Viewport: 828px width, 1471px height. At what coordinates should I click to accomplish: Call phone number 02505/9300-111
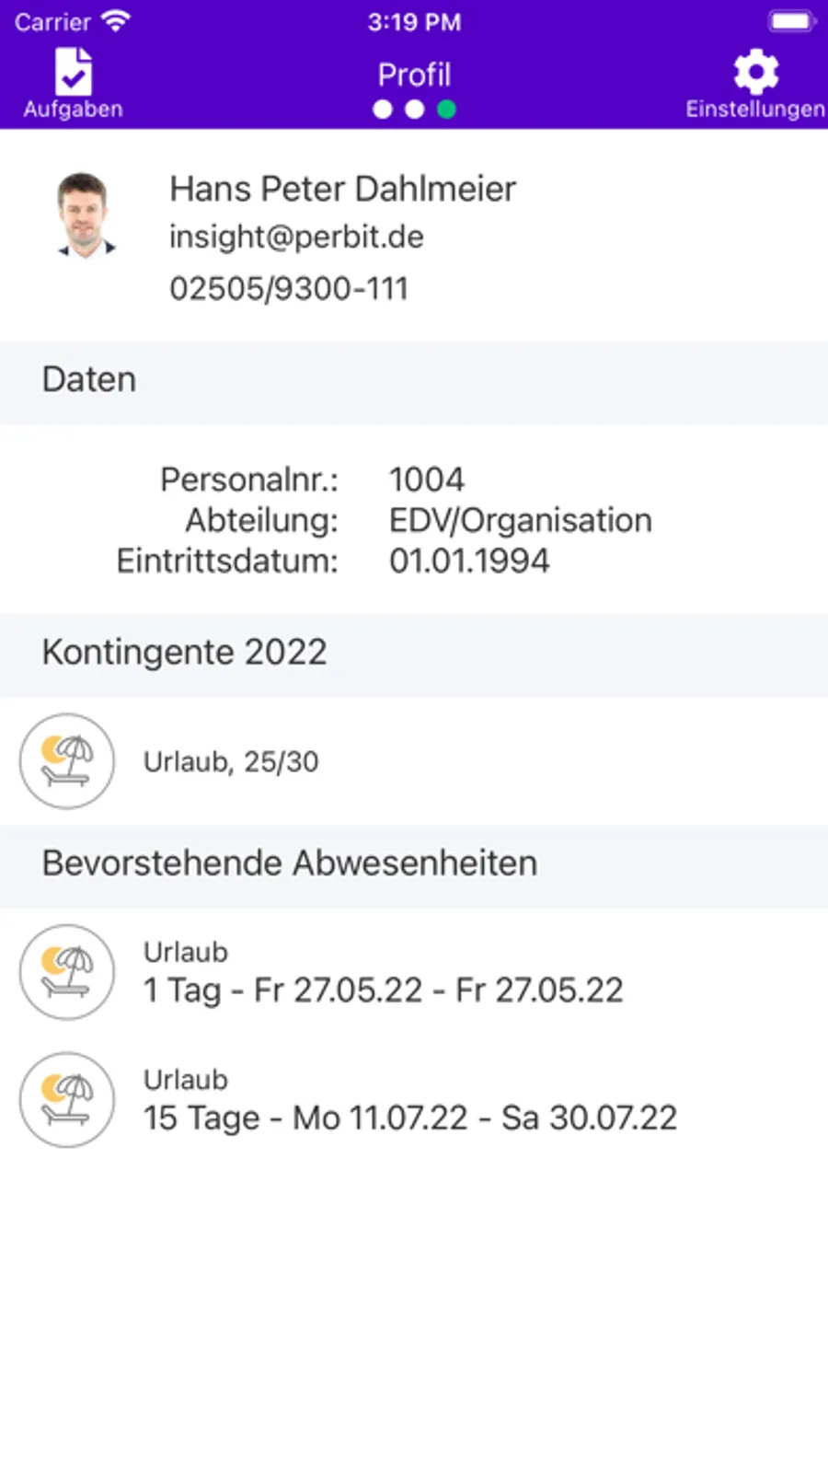click(x=289, y=288)
